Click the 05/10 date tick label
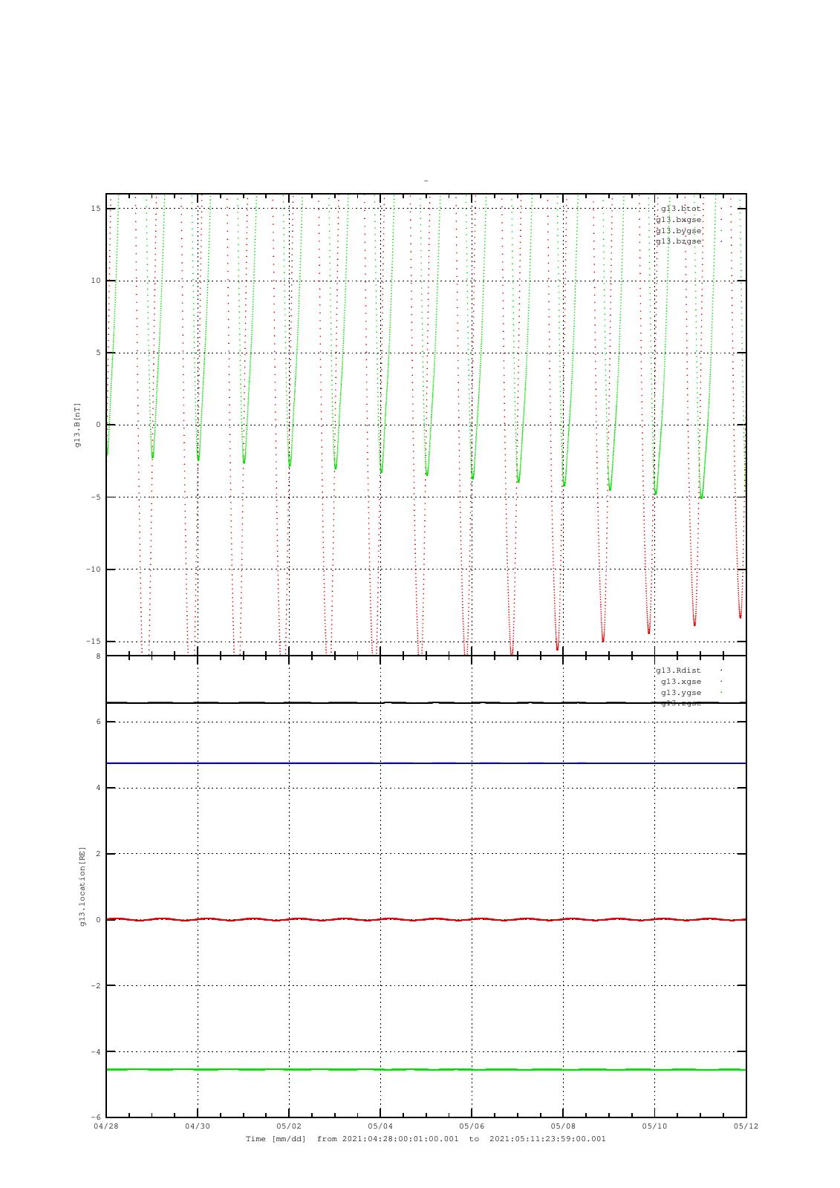This screenshot has width=840, height=1188. [x=655, y=1126]
